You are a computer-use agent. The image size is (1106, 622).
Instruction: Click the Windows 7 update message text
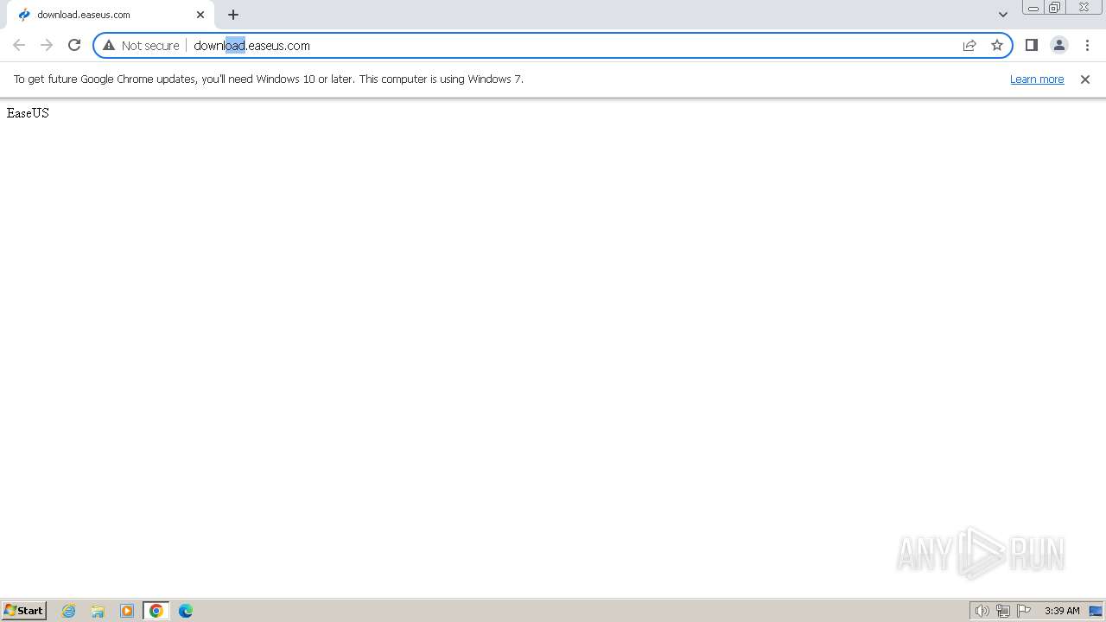269,79
